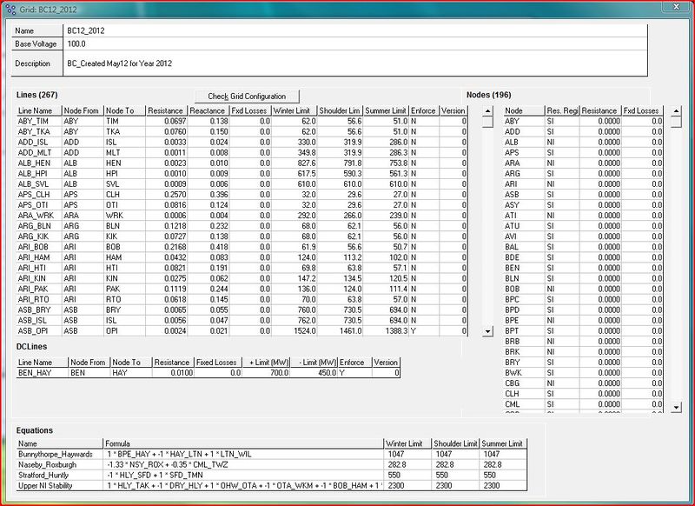The width and height of the screenshot is (695, 506).
Task: Click the Reactance column header in Lines
Action: [x=208, y=111]
